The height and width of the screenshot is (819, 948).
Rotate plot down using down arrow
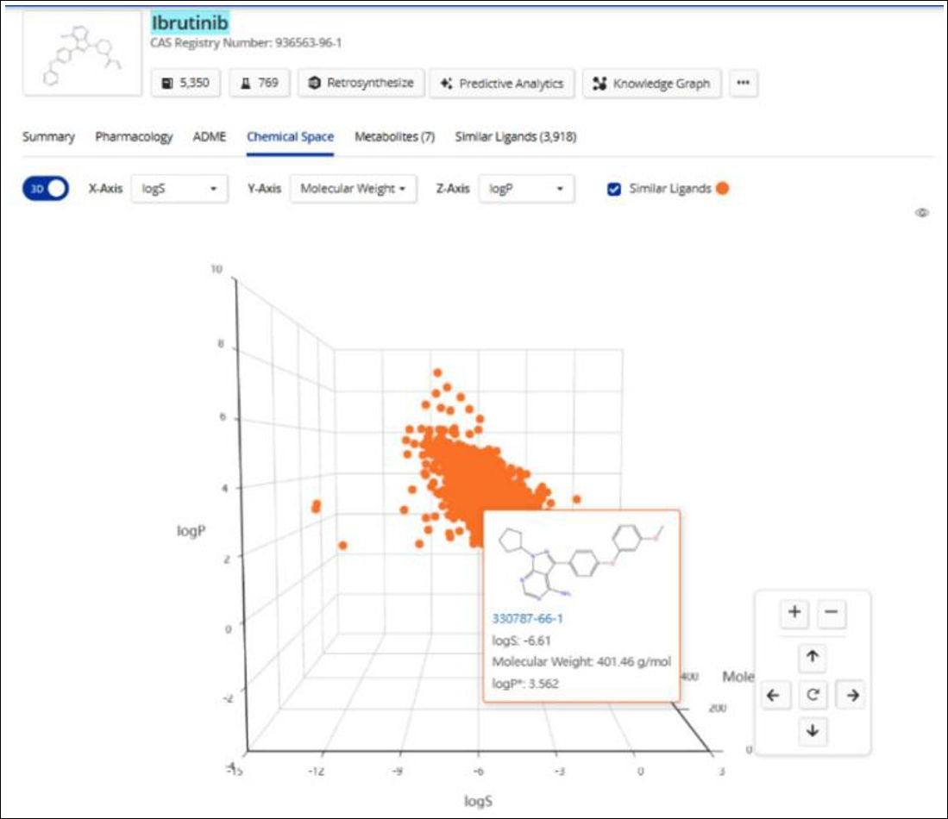tap(812, 731)
